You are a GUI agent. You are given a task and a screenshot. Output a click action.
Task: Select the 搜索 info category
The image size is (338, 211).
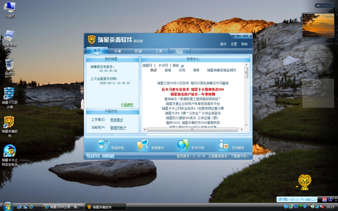click(196, 70)
